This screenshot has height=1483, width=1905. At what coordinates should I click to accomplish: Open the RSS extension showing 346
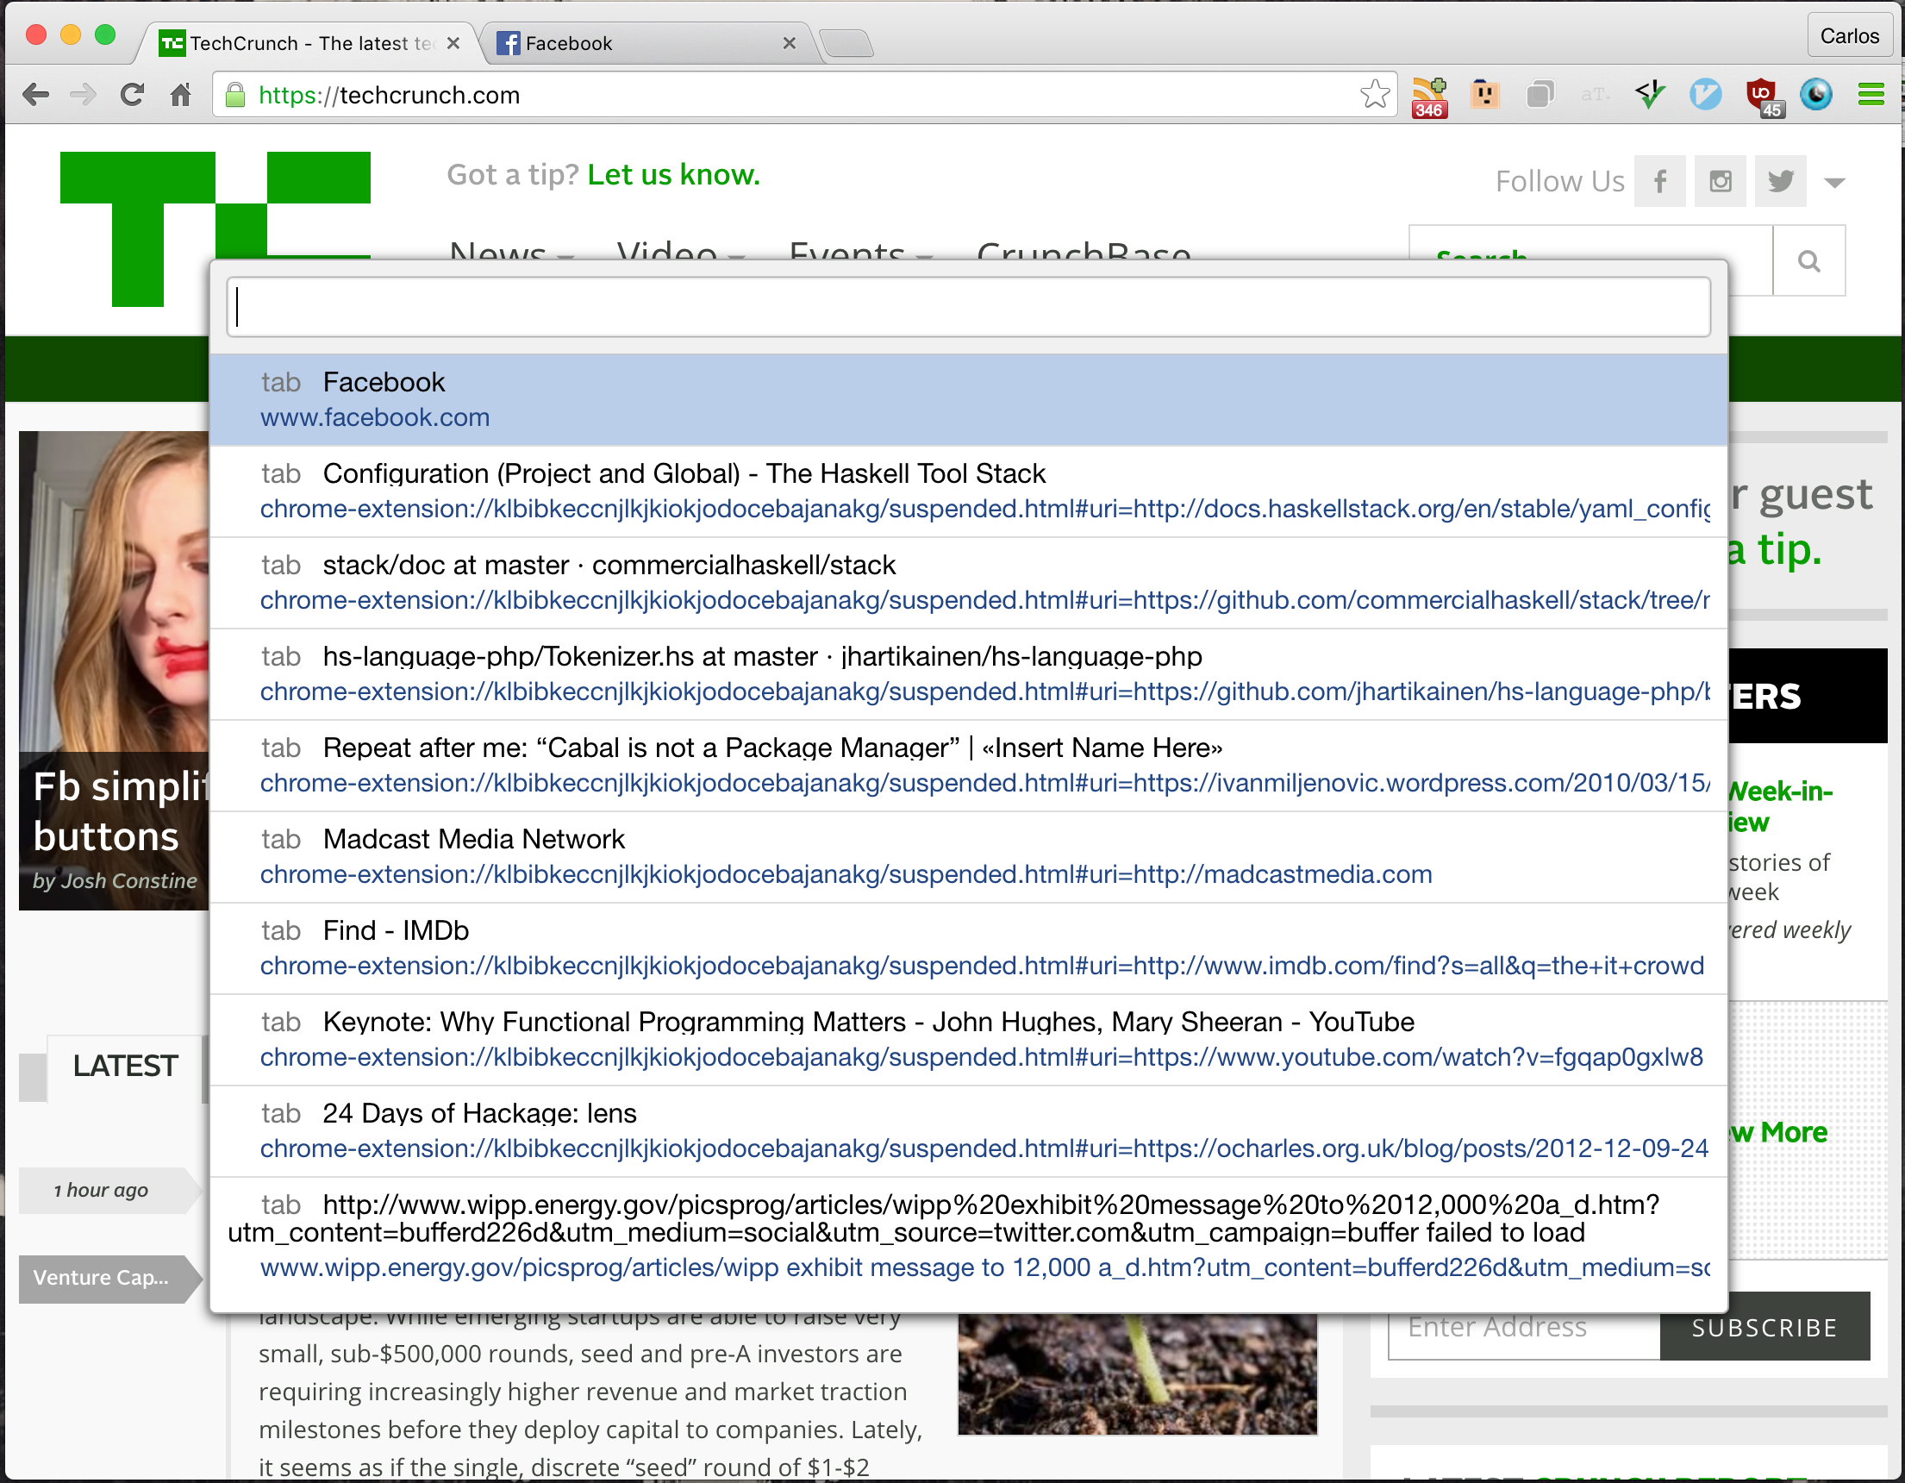[x=1430, y=97]
